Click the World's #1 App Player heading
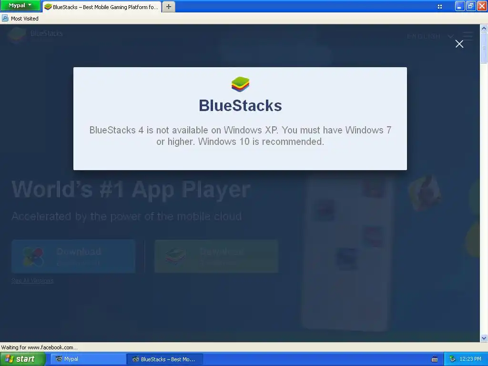This screenshot has height=366, width=488. point(131,189)
